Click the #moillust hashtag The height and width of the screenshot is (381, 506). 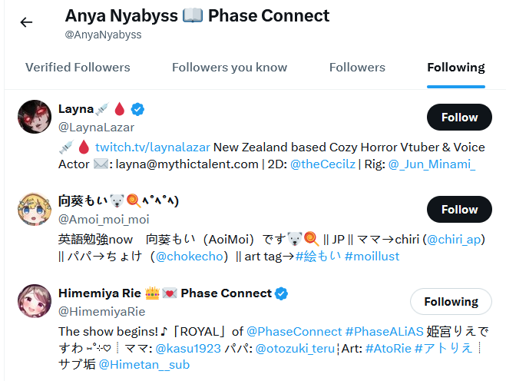[372, 257]
